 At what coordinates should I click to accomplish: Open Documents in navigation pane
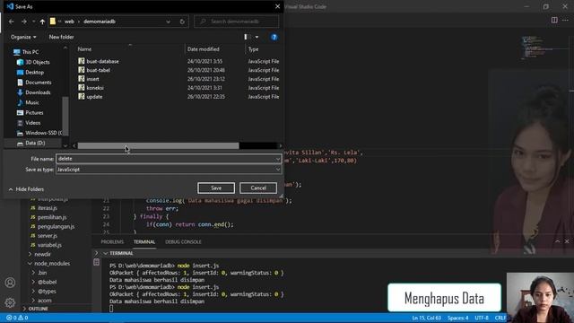pos(38,83)
